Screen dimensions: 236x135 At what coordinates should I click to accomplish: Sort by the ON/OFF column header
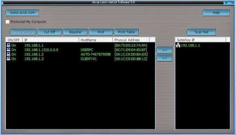(x=14, y=40)
